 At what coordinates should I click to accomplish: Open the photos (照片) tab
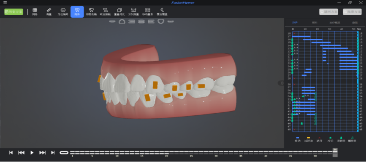tap(315, 23)
